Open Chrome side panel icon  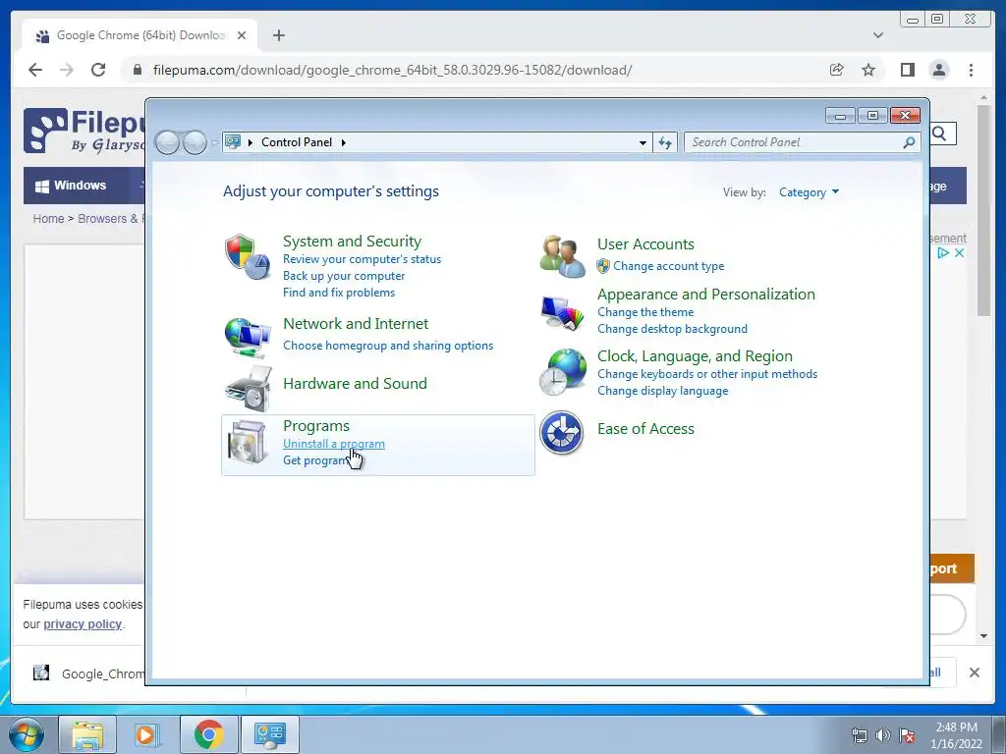point(907,70)
